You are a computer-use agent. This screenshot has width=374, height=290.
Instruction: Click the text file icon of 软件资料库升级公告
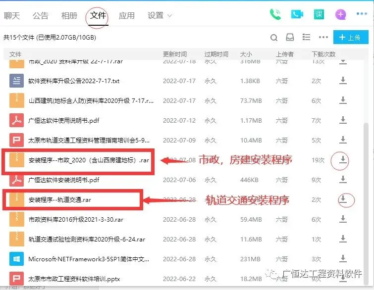(16, 81)
